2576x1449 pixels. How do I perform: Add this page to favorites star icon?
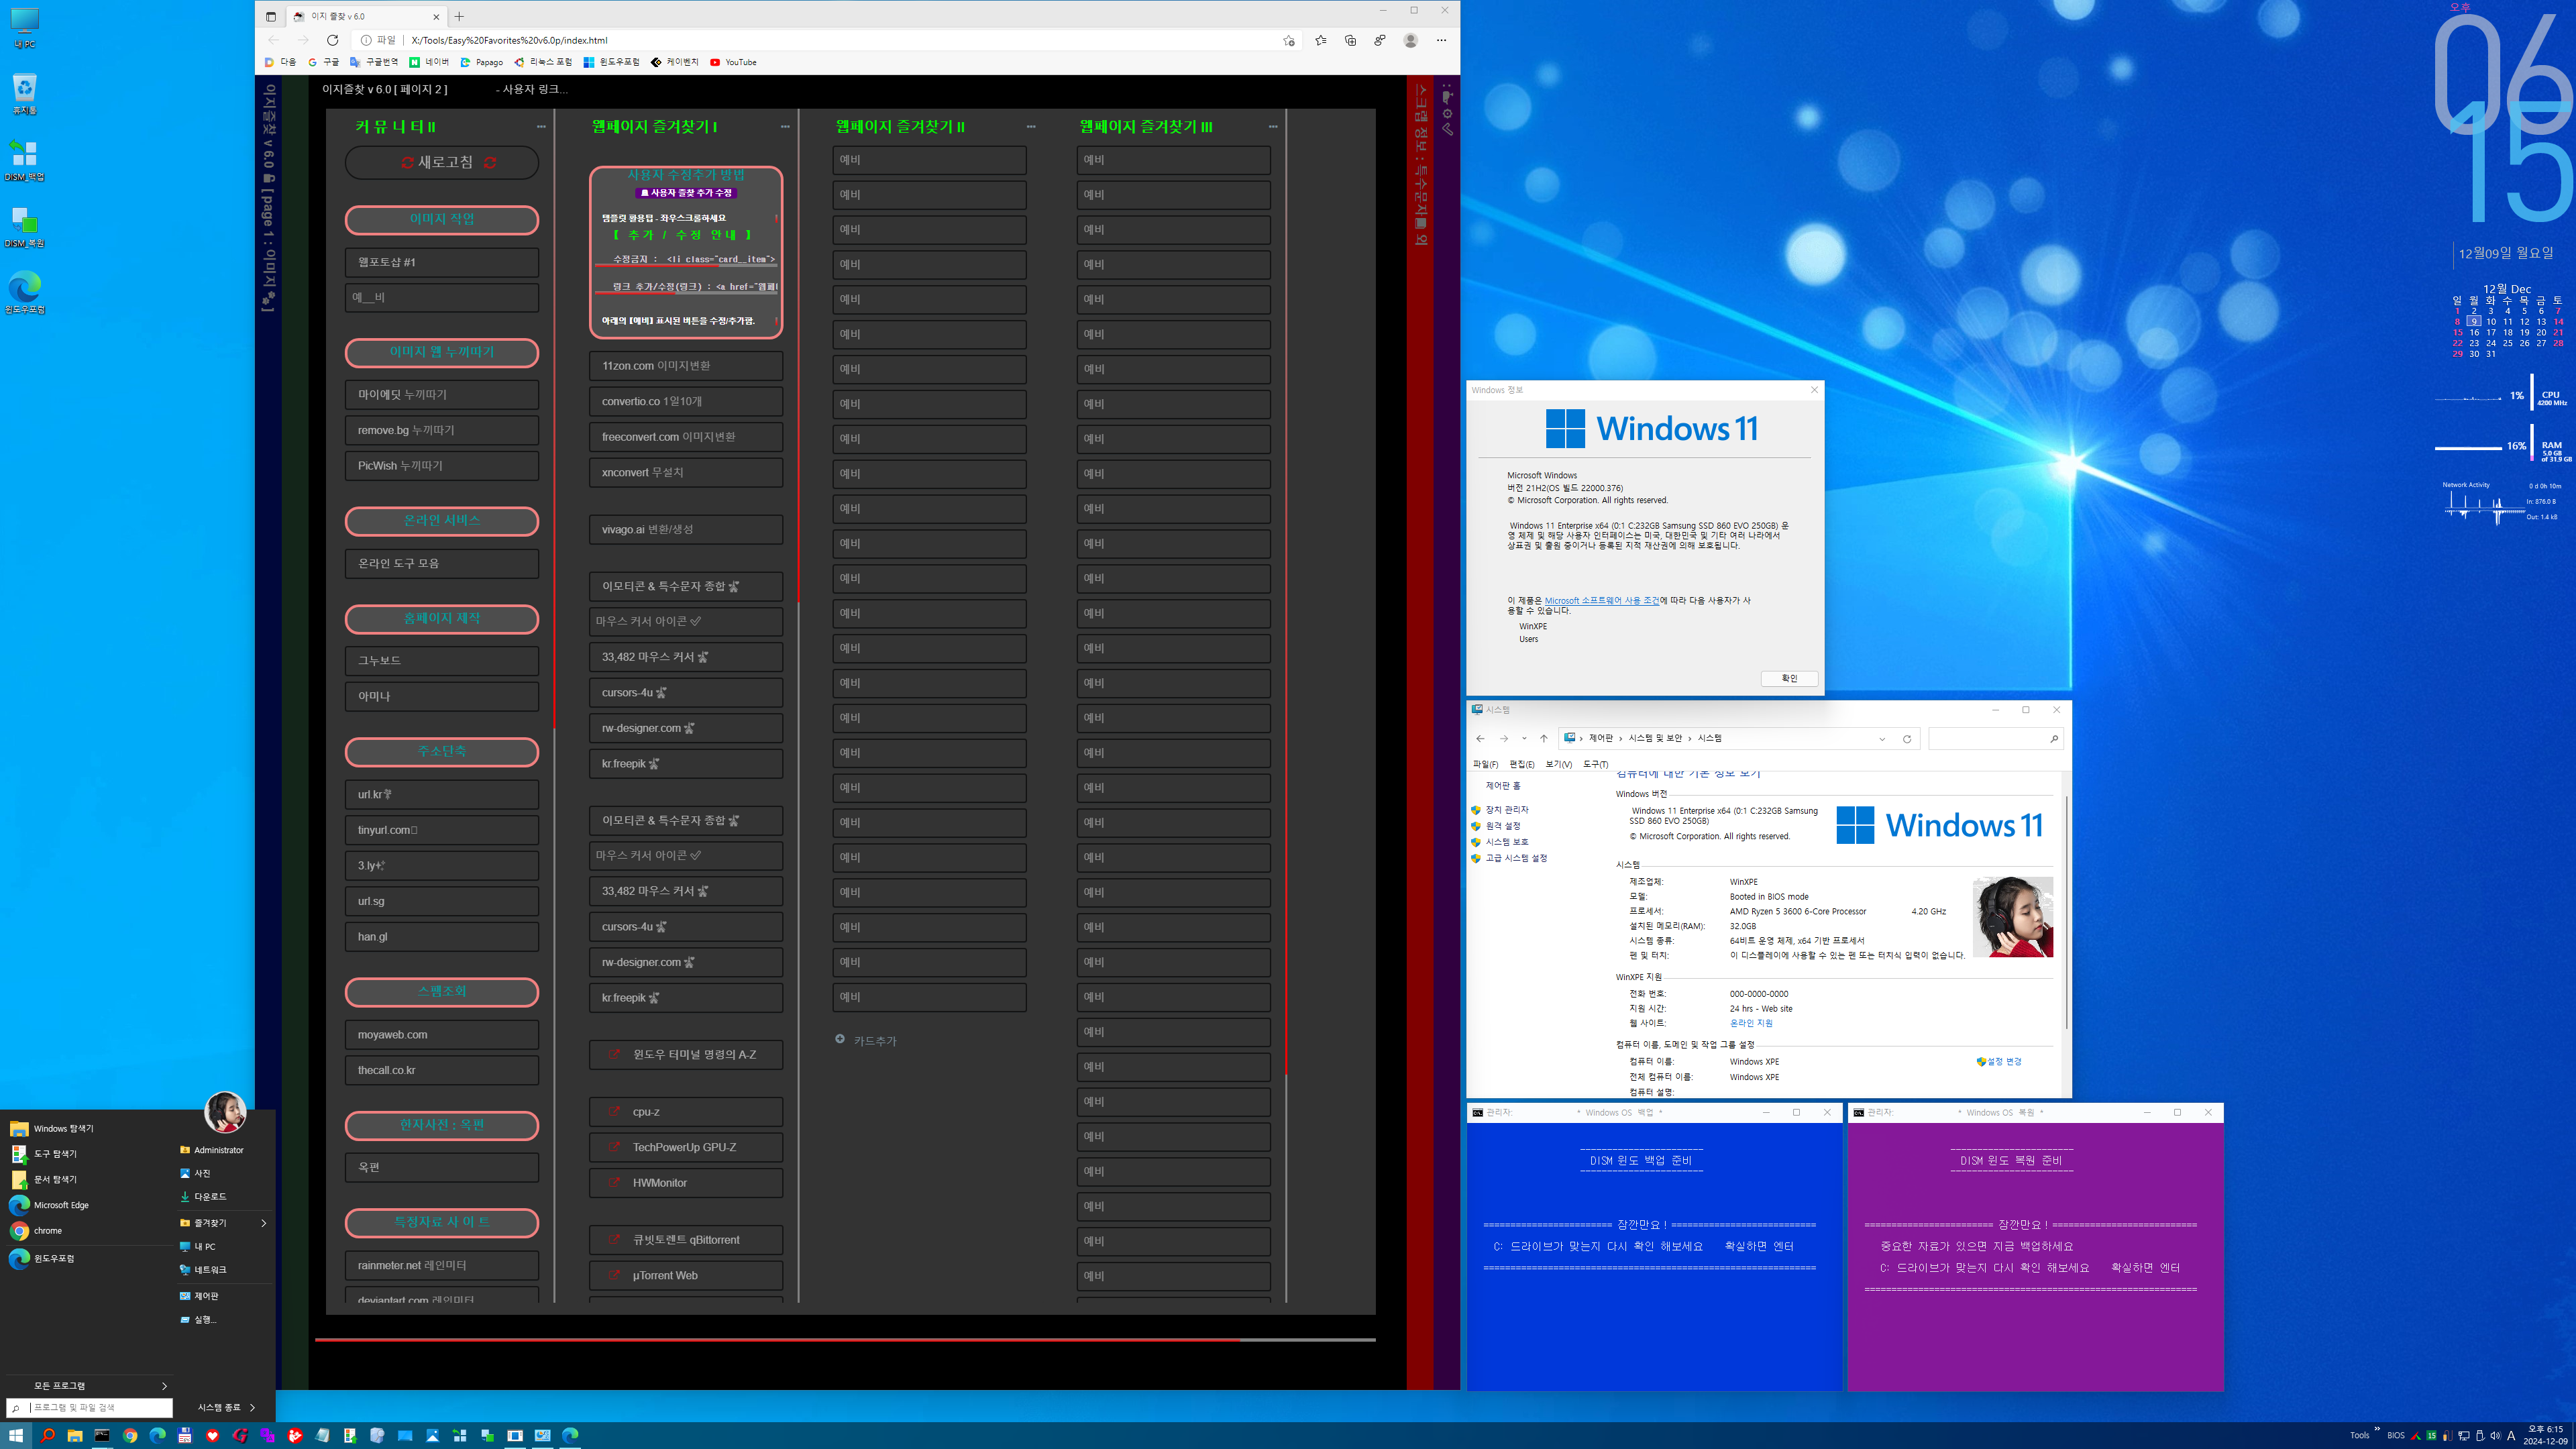pyautogui.click(x=1289, y=40)
